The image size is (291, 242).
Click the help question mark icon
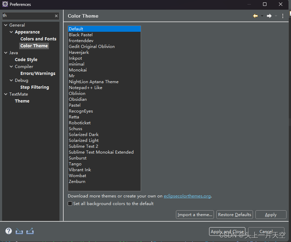click(9, 231)
